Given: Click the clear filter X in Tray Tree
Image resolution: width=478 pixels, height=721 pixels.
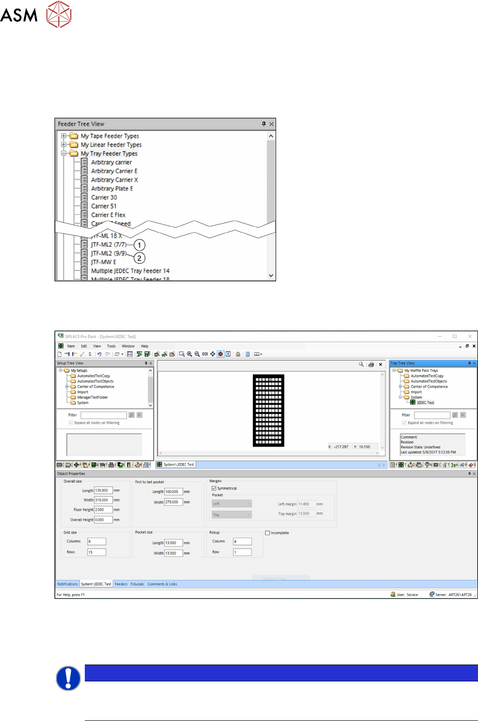Looking at the screenshot, I should tap(463, 415).
